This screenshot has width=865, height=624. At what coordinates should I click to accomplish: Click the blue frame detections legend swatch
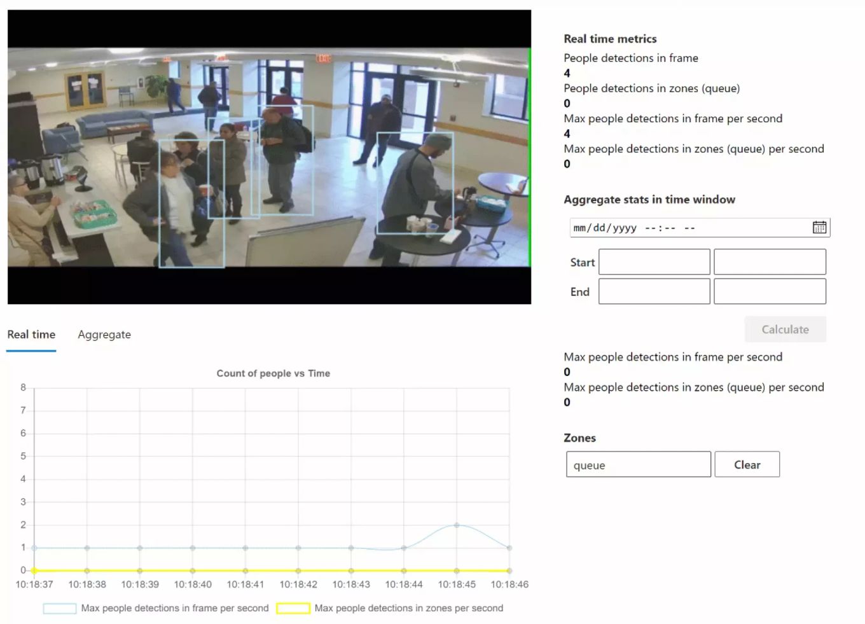point(60,609)
